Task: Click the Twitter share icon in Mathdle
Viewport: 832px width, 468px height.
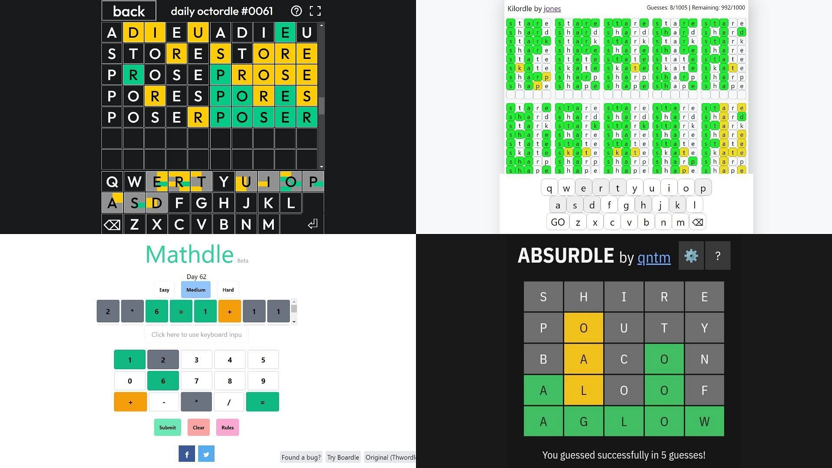Action: [205, 453]
